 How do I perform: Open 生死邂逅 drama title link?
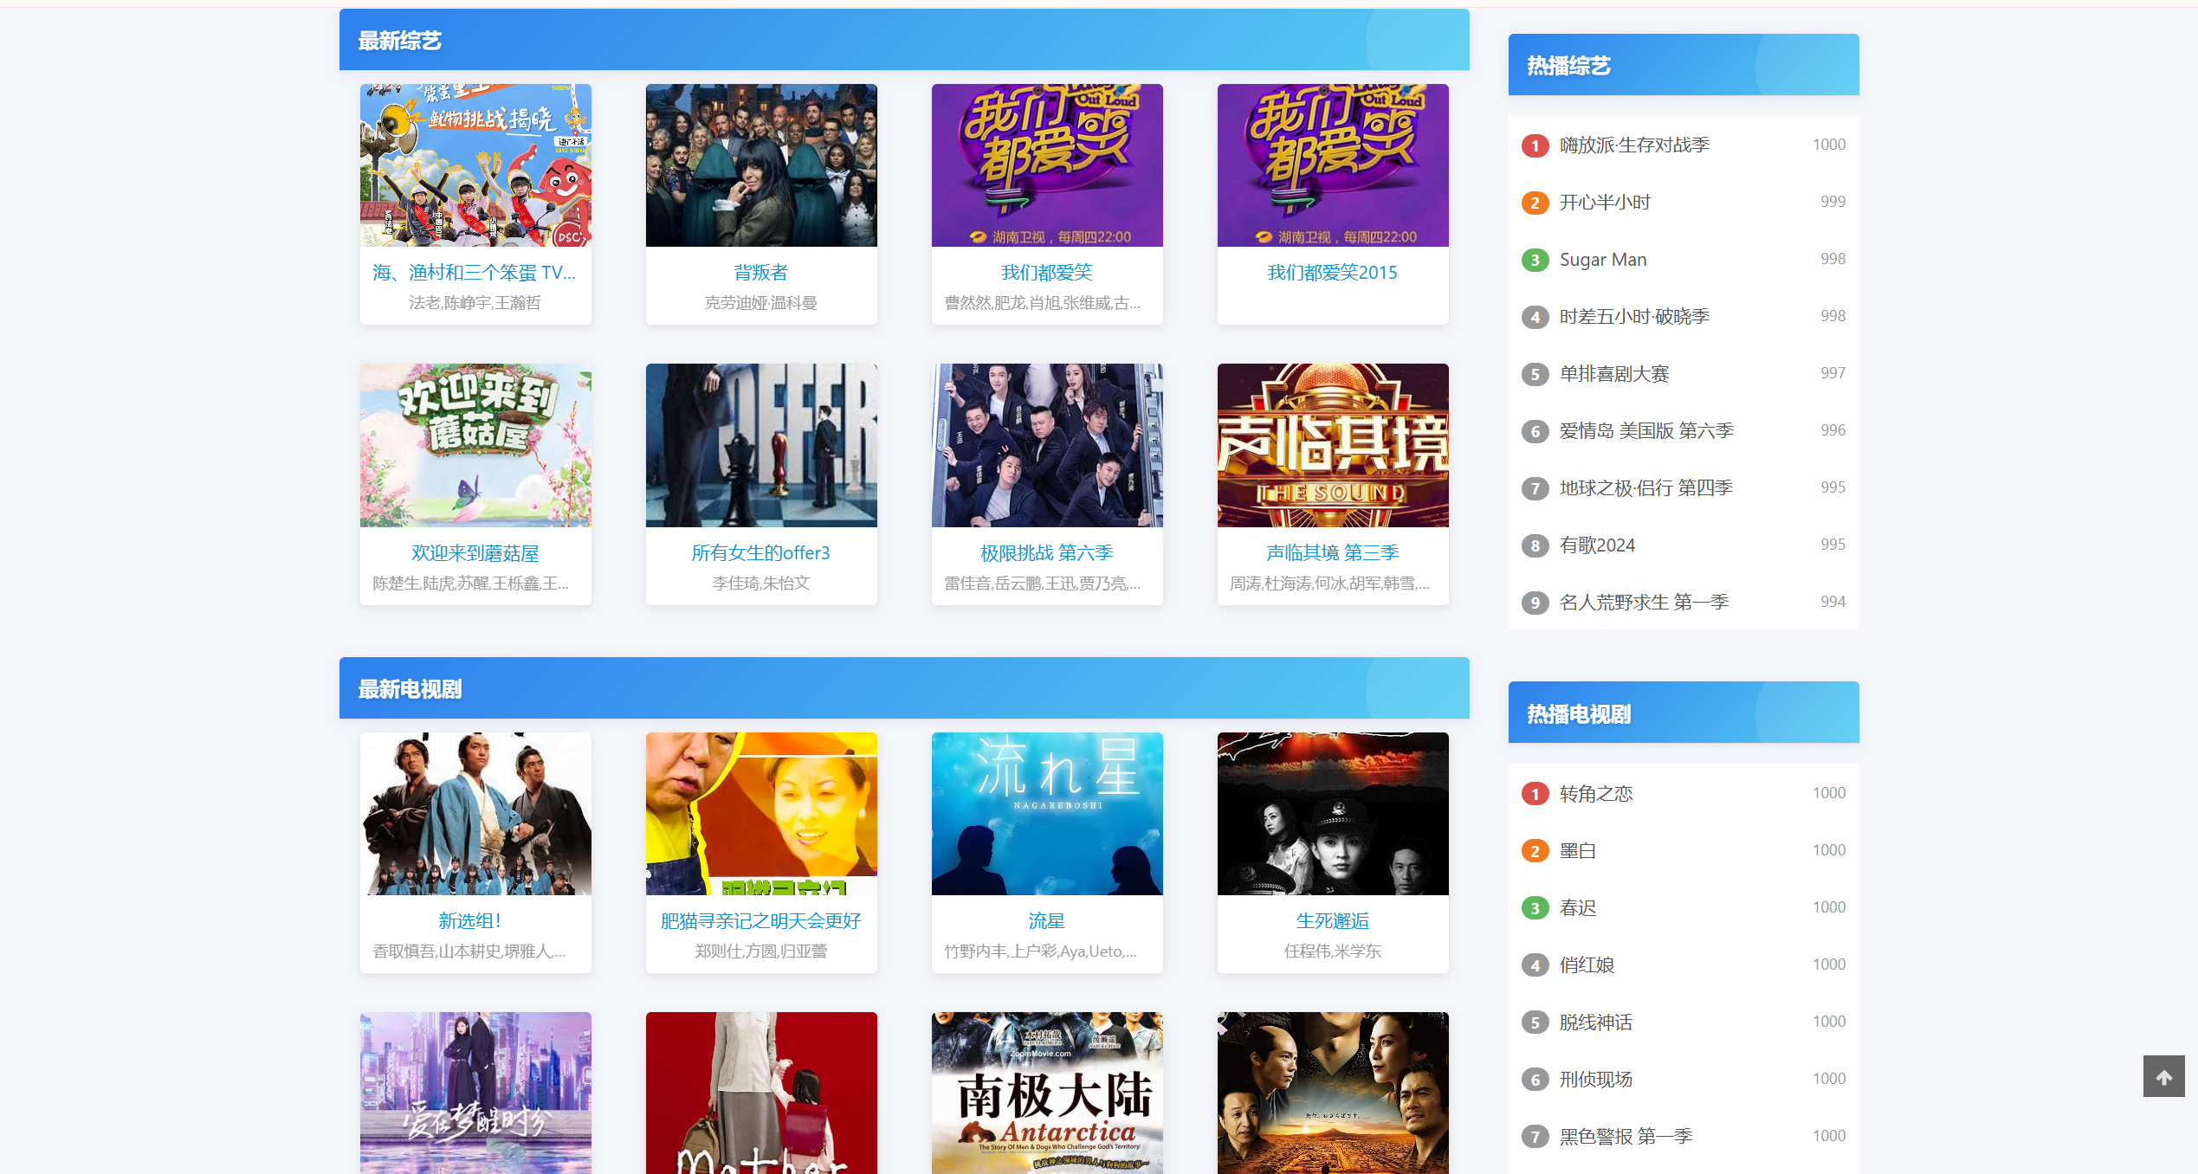(1332, 921)
